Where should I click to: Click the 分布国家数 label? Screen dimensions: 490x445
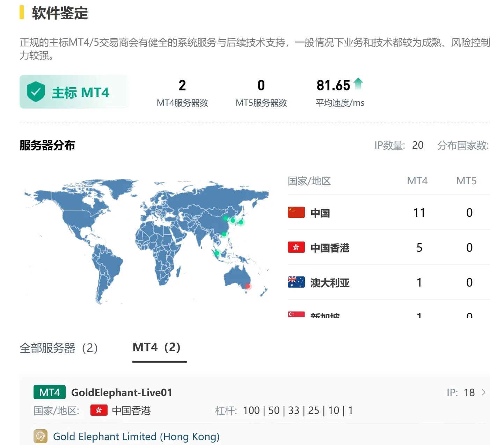[463, 145]
